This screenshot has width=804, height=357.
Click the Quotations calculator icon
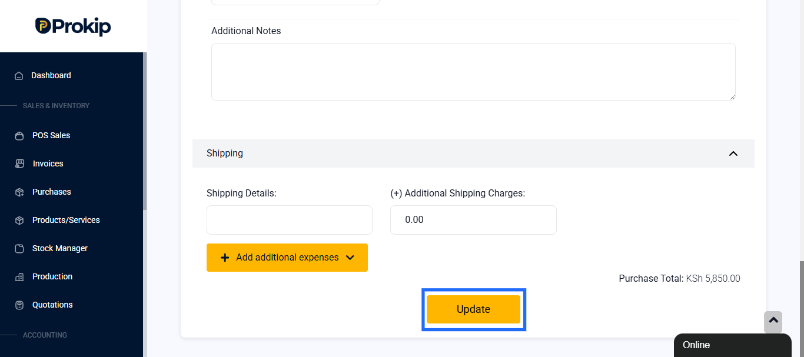(x=19, y=305)
